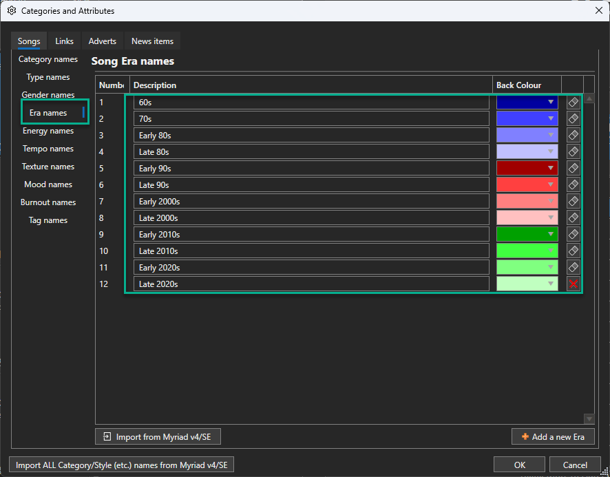Screen dimensions: 610x477
Task: Open colour dropdown for Early 2000s
Action: [x=527, y=201]
